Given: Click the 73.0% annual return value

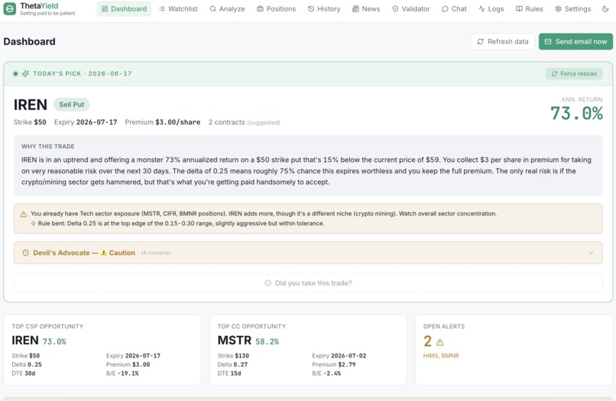Looking at the screenshot, I should pyautogui.click(x=576, y=114).
